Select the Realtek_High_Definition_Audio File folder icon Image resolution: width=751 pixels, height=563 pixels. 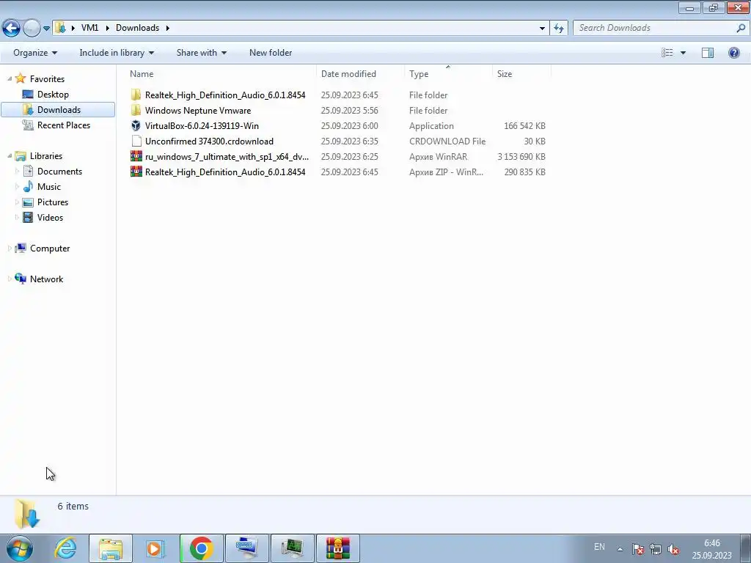click(x=136, y=95)
